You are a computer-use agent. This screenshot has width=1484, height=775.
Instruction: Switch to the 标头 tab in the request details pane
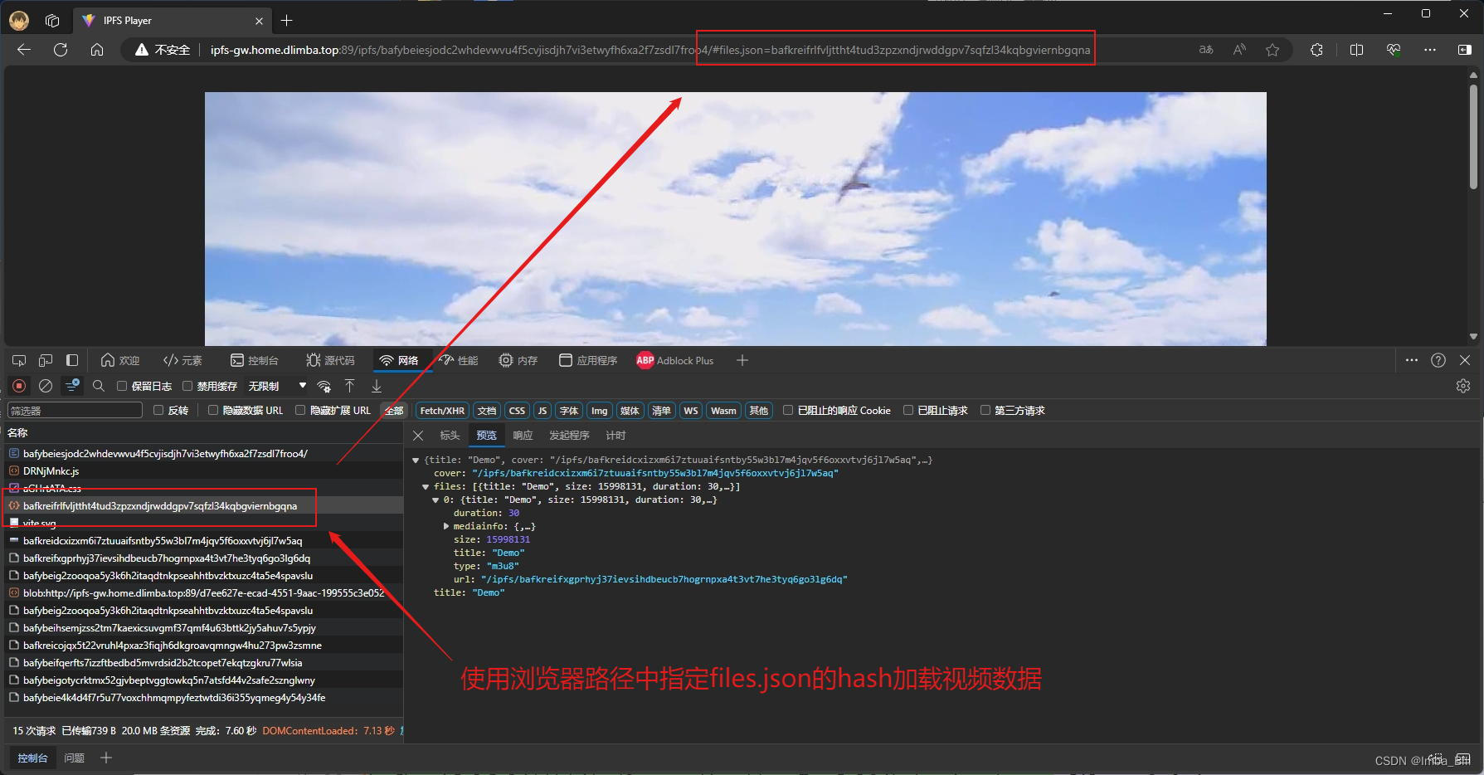450,436
